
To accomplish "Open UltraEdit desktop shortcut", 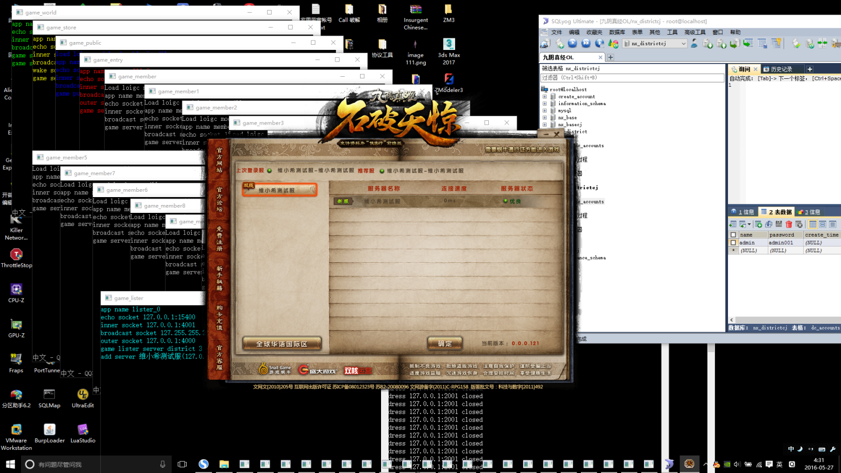I will pos(83,398).
